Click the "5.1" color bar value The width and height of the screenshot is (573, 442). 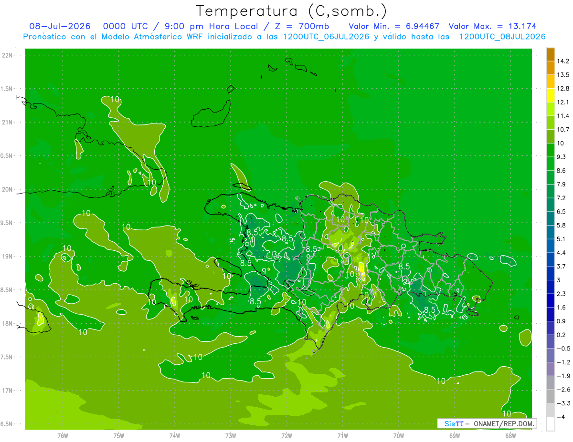pyautogui.click(x=562, y=239)
